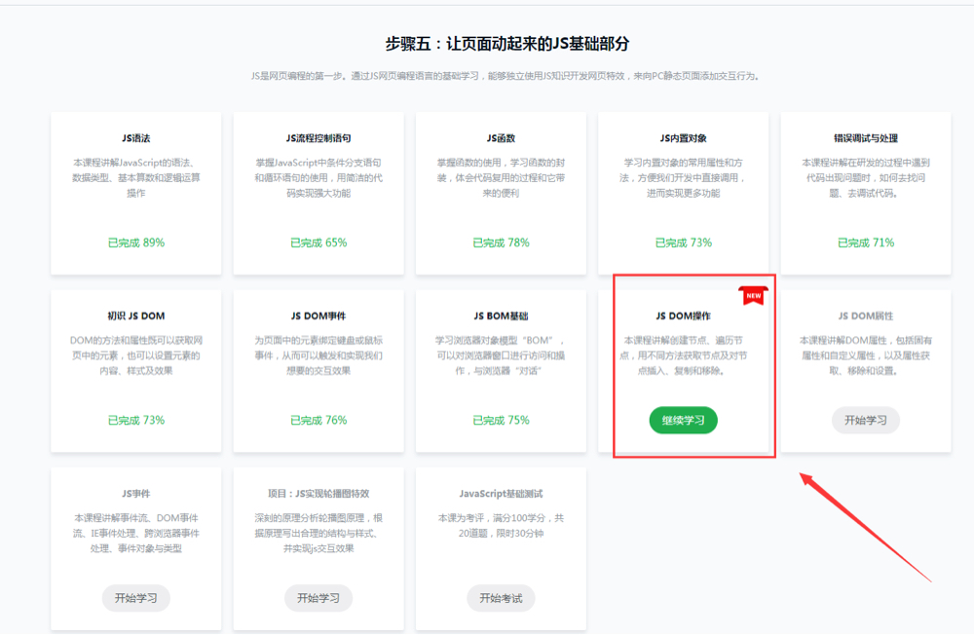Click the 轮播图特效 project description text
Screen dimensions: 974x635
point(318,533)
